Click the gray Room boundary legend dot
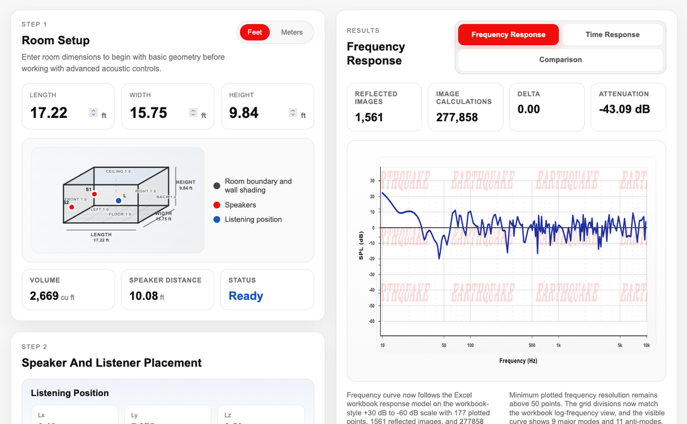Image resolution: width=687 pixels, height=424 pixels. click(x=216, y=186)
